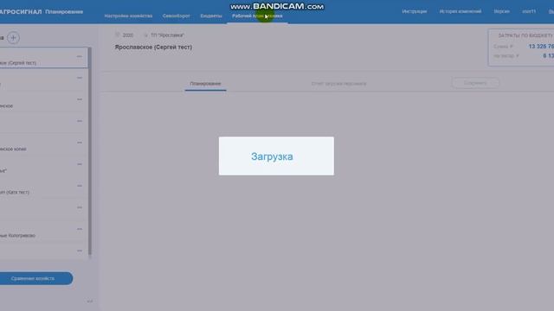The height and width of the screenshot is (311, 554).
Task: Select the Сергей тест farm row
Action: (44, 58)
